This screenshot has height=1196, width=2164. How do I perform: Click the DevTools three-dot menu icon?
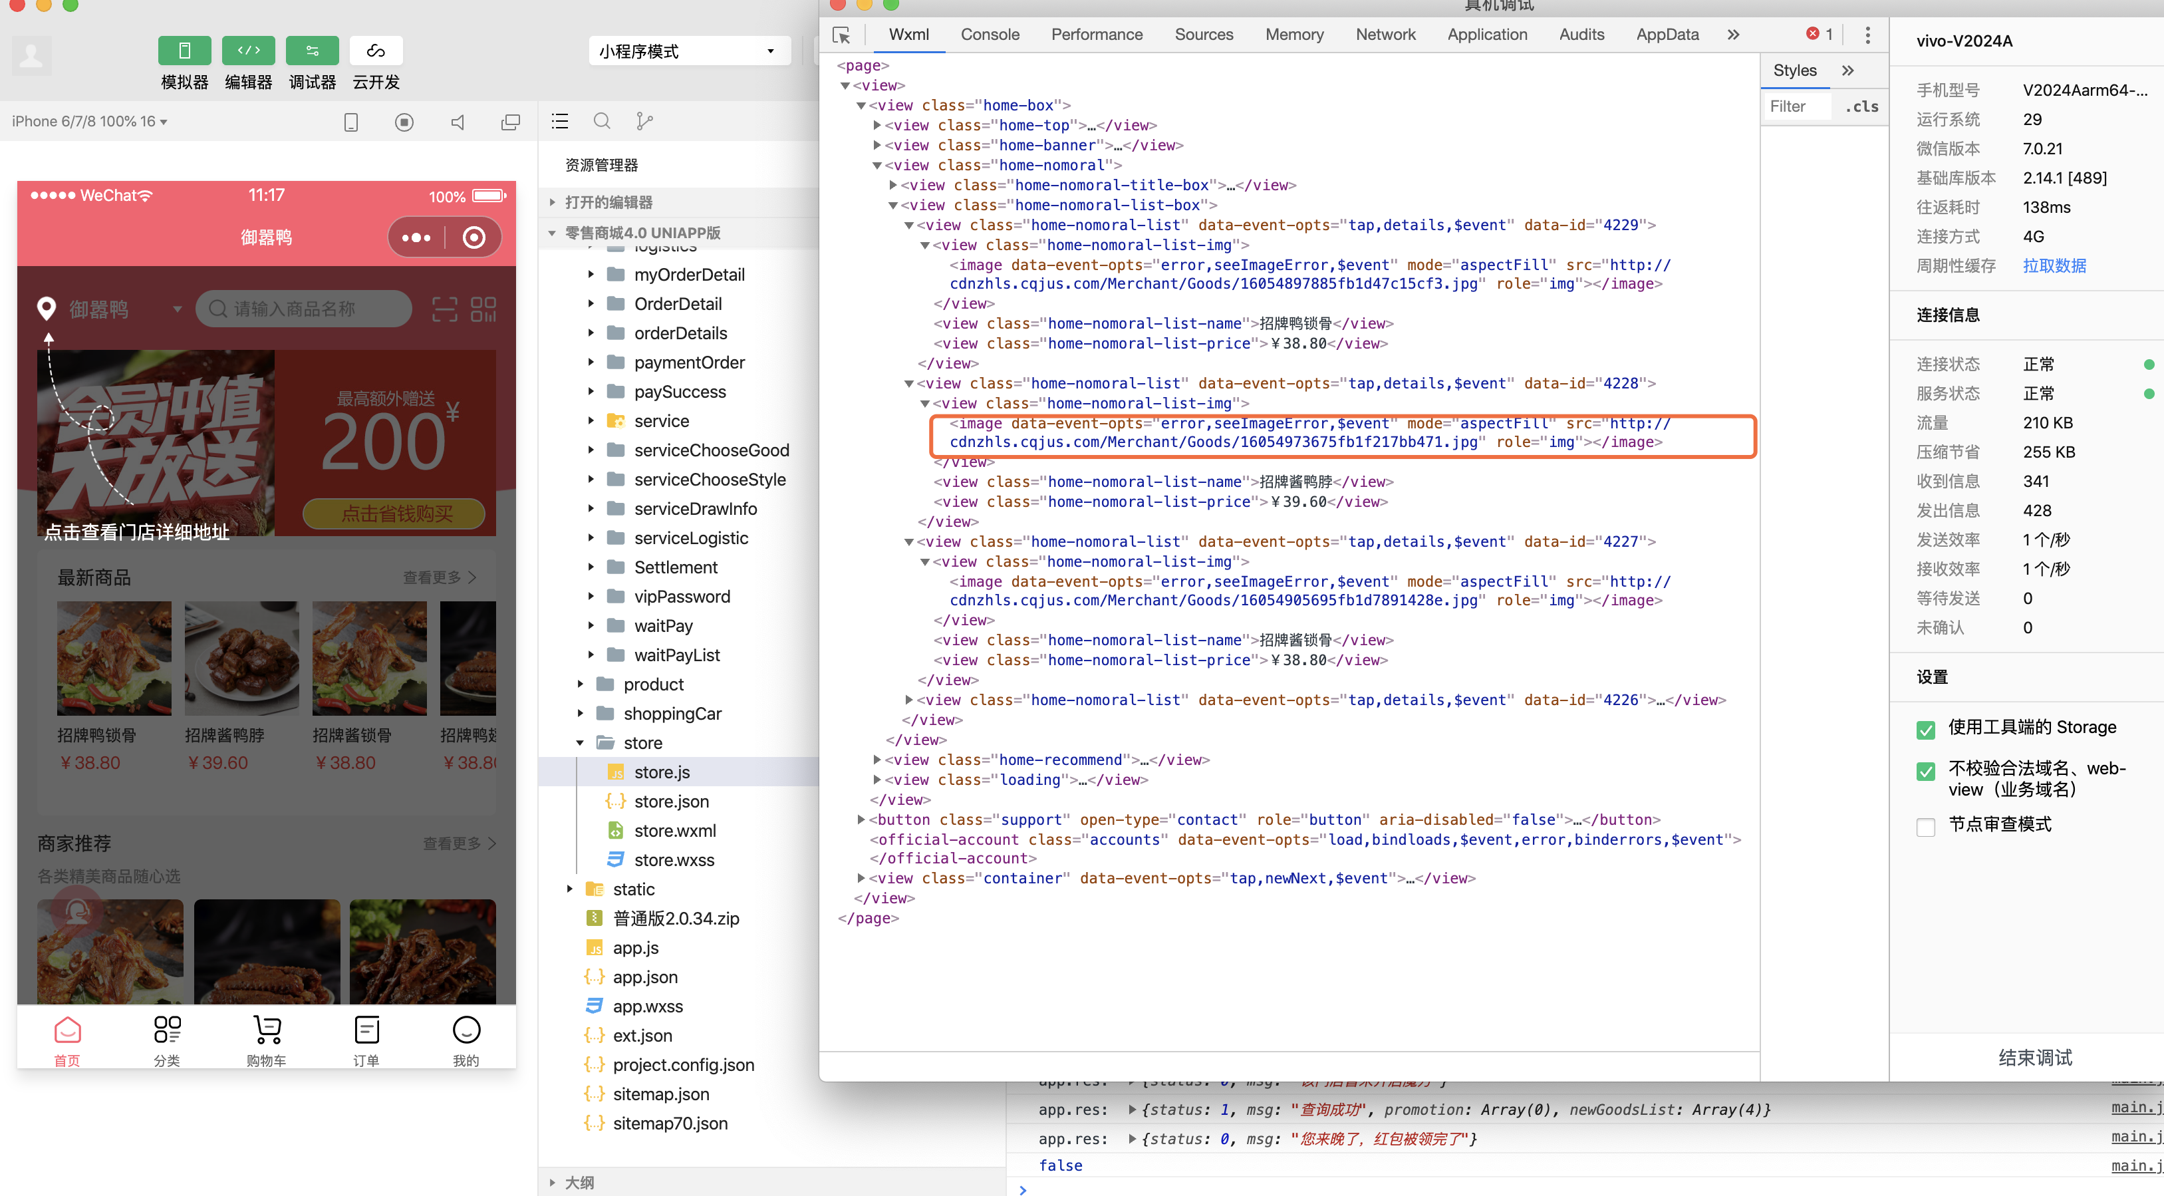pyautogui.click(x=1867, y=35)
